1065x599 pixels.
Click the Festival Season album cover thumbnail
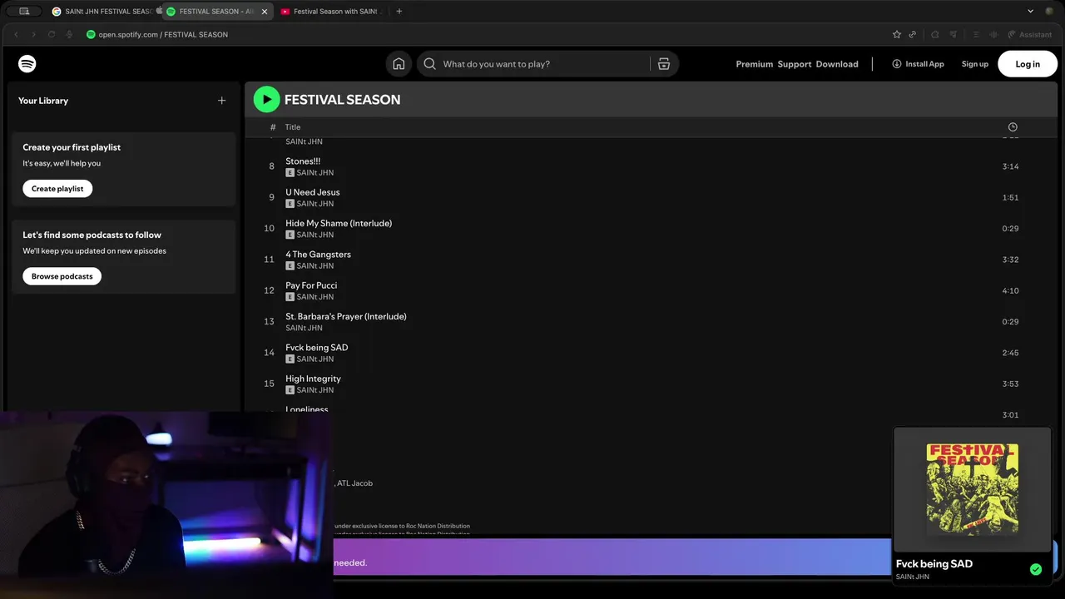point(972,489)
